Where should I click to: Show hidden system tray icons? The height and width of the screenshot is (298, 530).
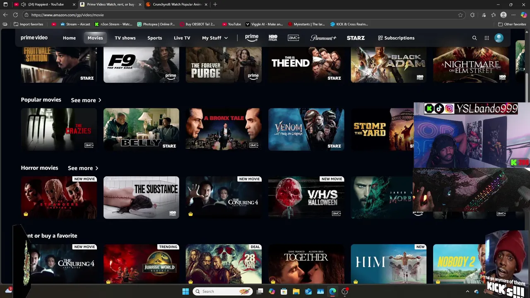pos(467,291)
